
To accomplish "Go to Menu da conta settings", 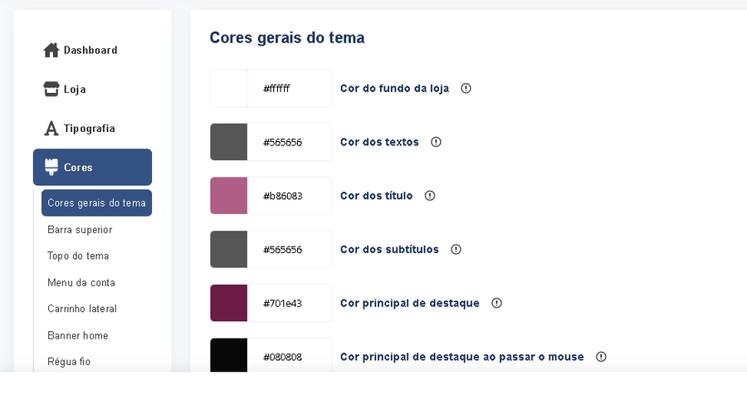I will pos(81,283).
